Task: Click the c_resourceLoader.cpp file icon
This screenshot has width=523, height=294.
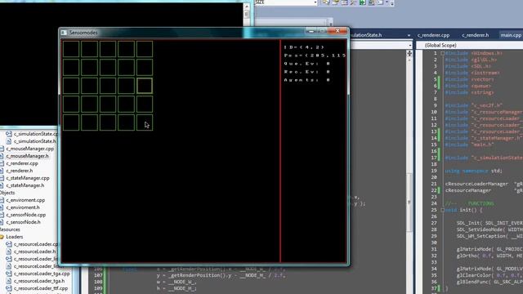Action: (9, 244)
